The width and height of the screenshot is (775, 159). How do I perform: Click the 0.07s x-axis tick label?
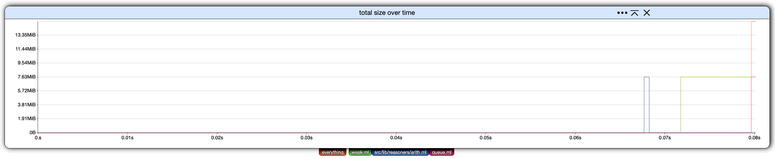pos(665,138)
